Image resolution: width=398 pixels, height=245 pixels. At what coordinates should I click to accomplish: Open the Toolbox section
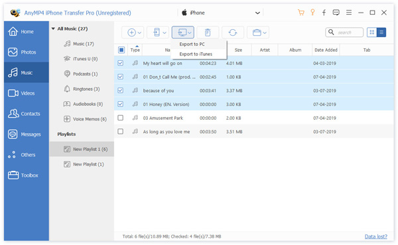pos(27,175)
